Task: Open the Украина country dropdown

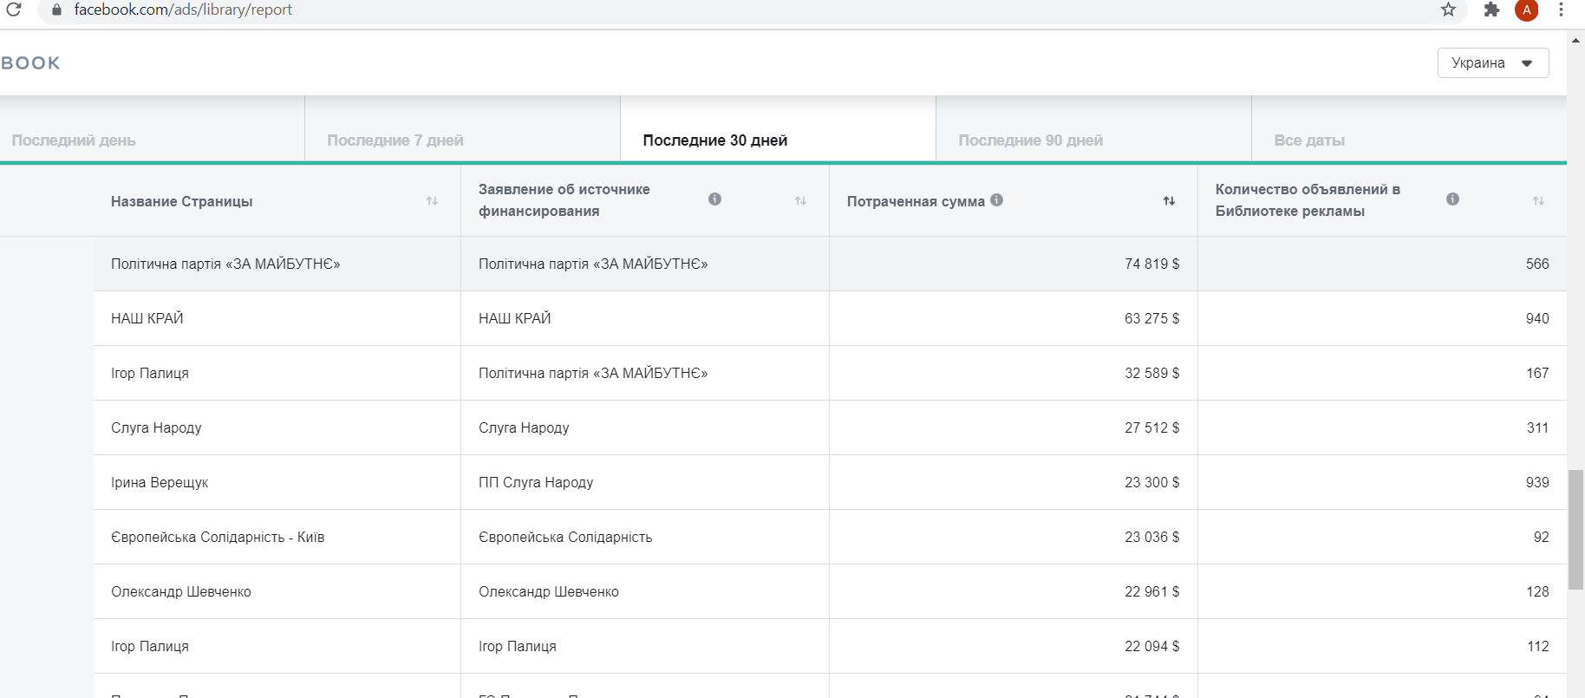Action: (1492, 63)
